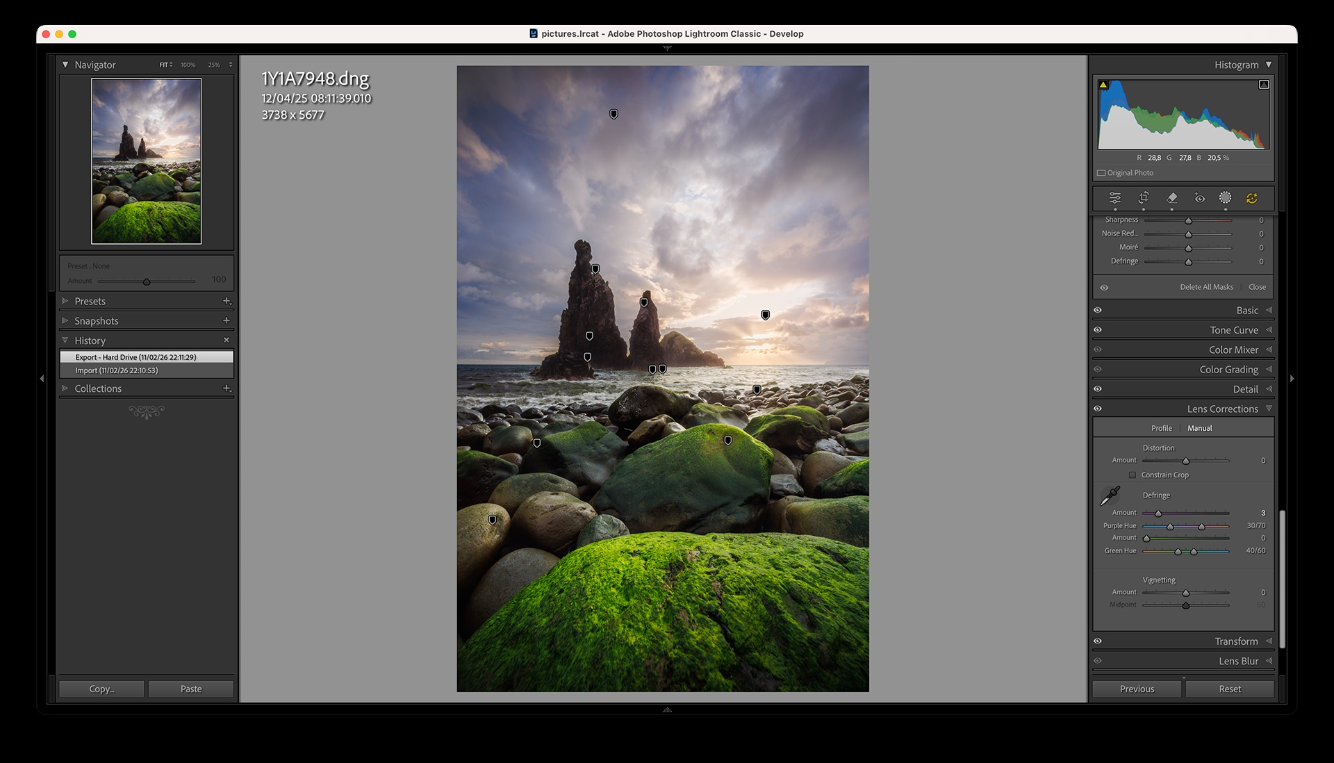
Task: Check the Original Photo box
Action: point(1101,173)
